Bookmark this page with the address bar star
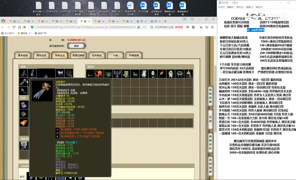The image size is (296, 180). 138,27
